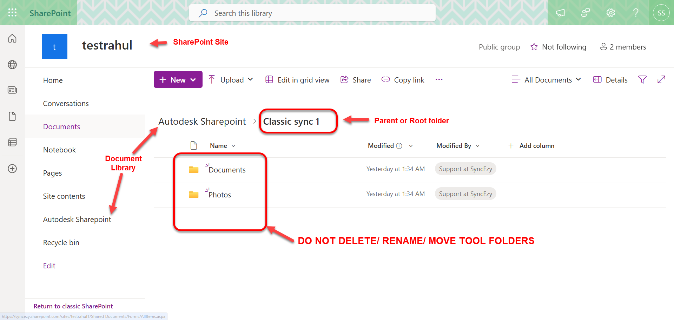Click the Search this library field
This screenshot has height=320, width=674.
[x=312, y=13]
